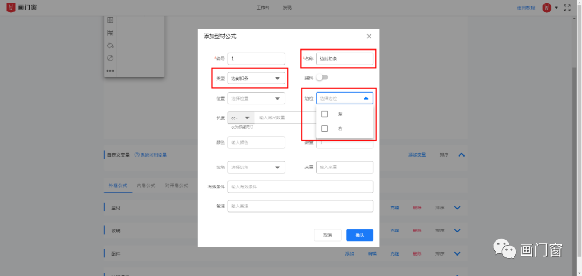
Task: Check the 左 checkbox
Action: 324,114
